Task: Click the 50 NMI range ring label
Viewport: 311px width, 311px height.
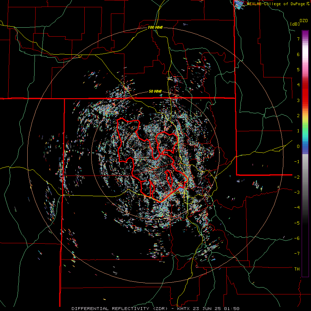Action: pyautogui.click(x=155, y=92)
